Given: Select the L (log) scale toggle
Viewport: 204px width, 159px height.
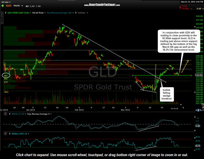Looking at the screenshot, I should tap(198, 110).
